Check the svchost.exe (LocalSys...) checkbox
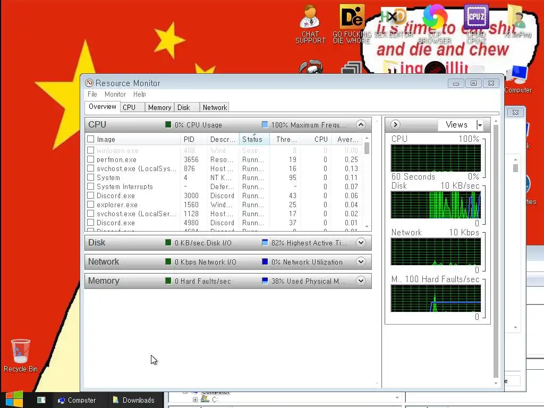Image resolution: width=544 pixels, height=408 pixels. pyautogui.click(x=90, y=168)
